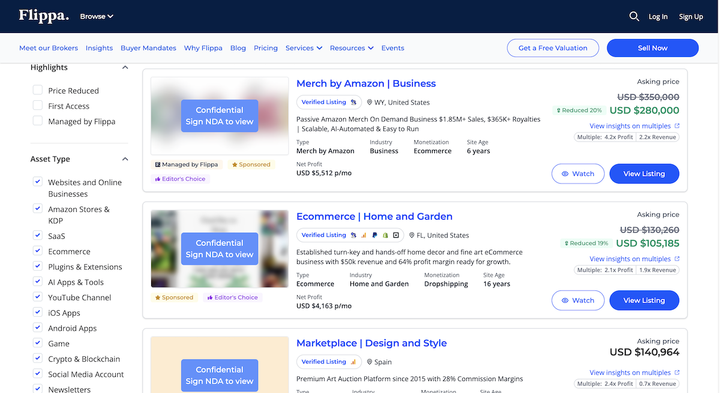Click Confidential thumbnail of Home and Garden listing
720x393 pixels.
point(220,249)
